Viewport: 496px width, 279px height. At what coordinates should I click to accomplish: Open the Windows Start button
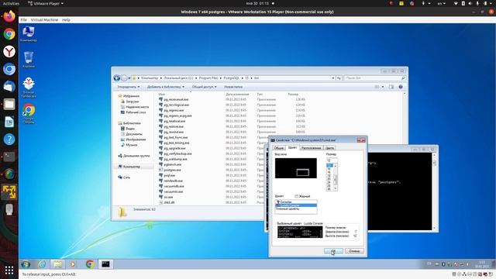point(26,264)
